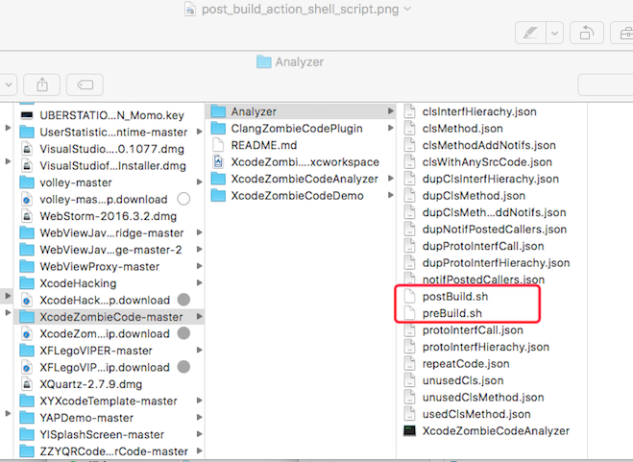Select dupClsMethod.json file

pyautogui.click(x=474, y=196)
